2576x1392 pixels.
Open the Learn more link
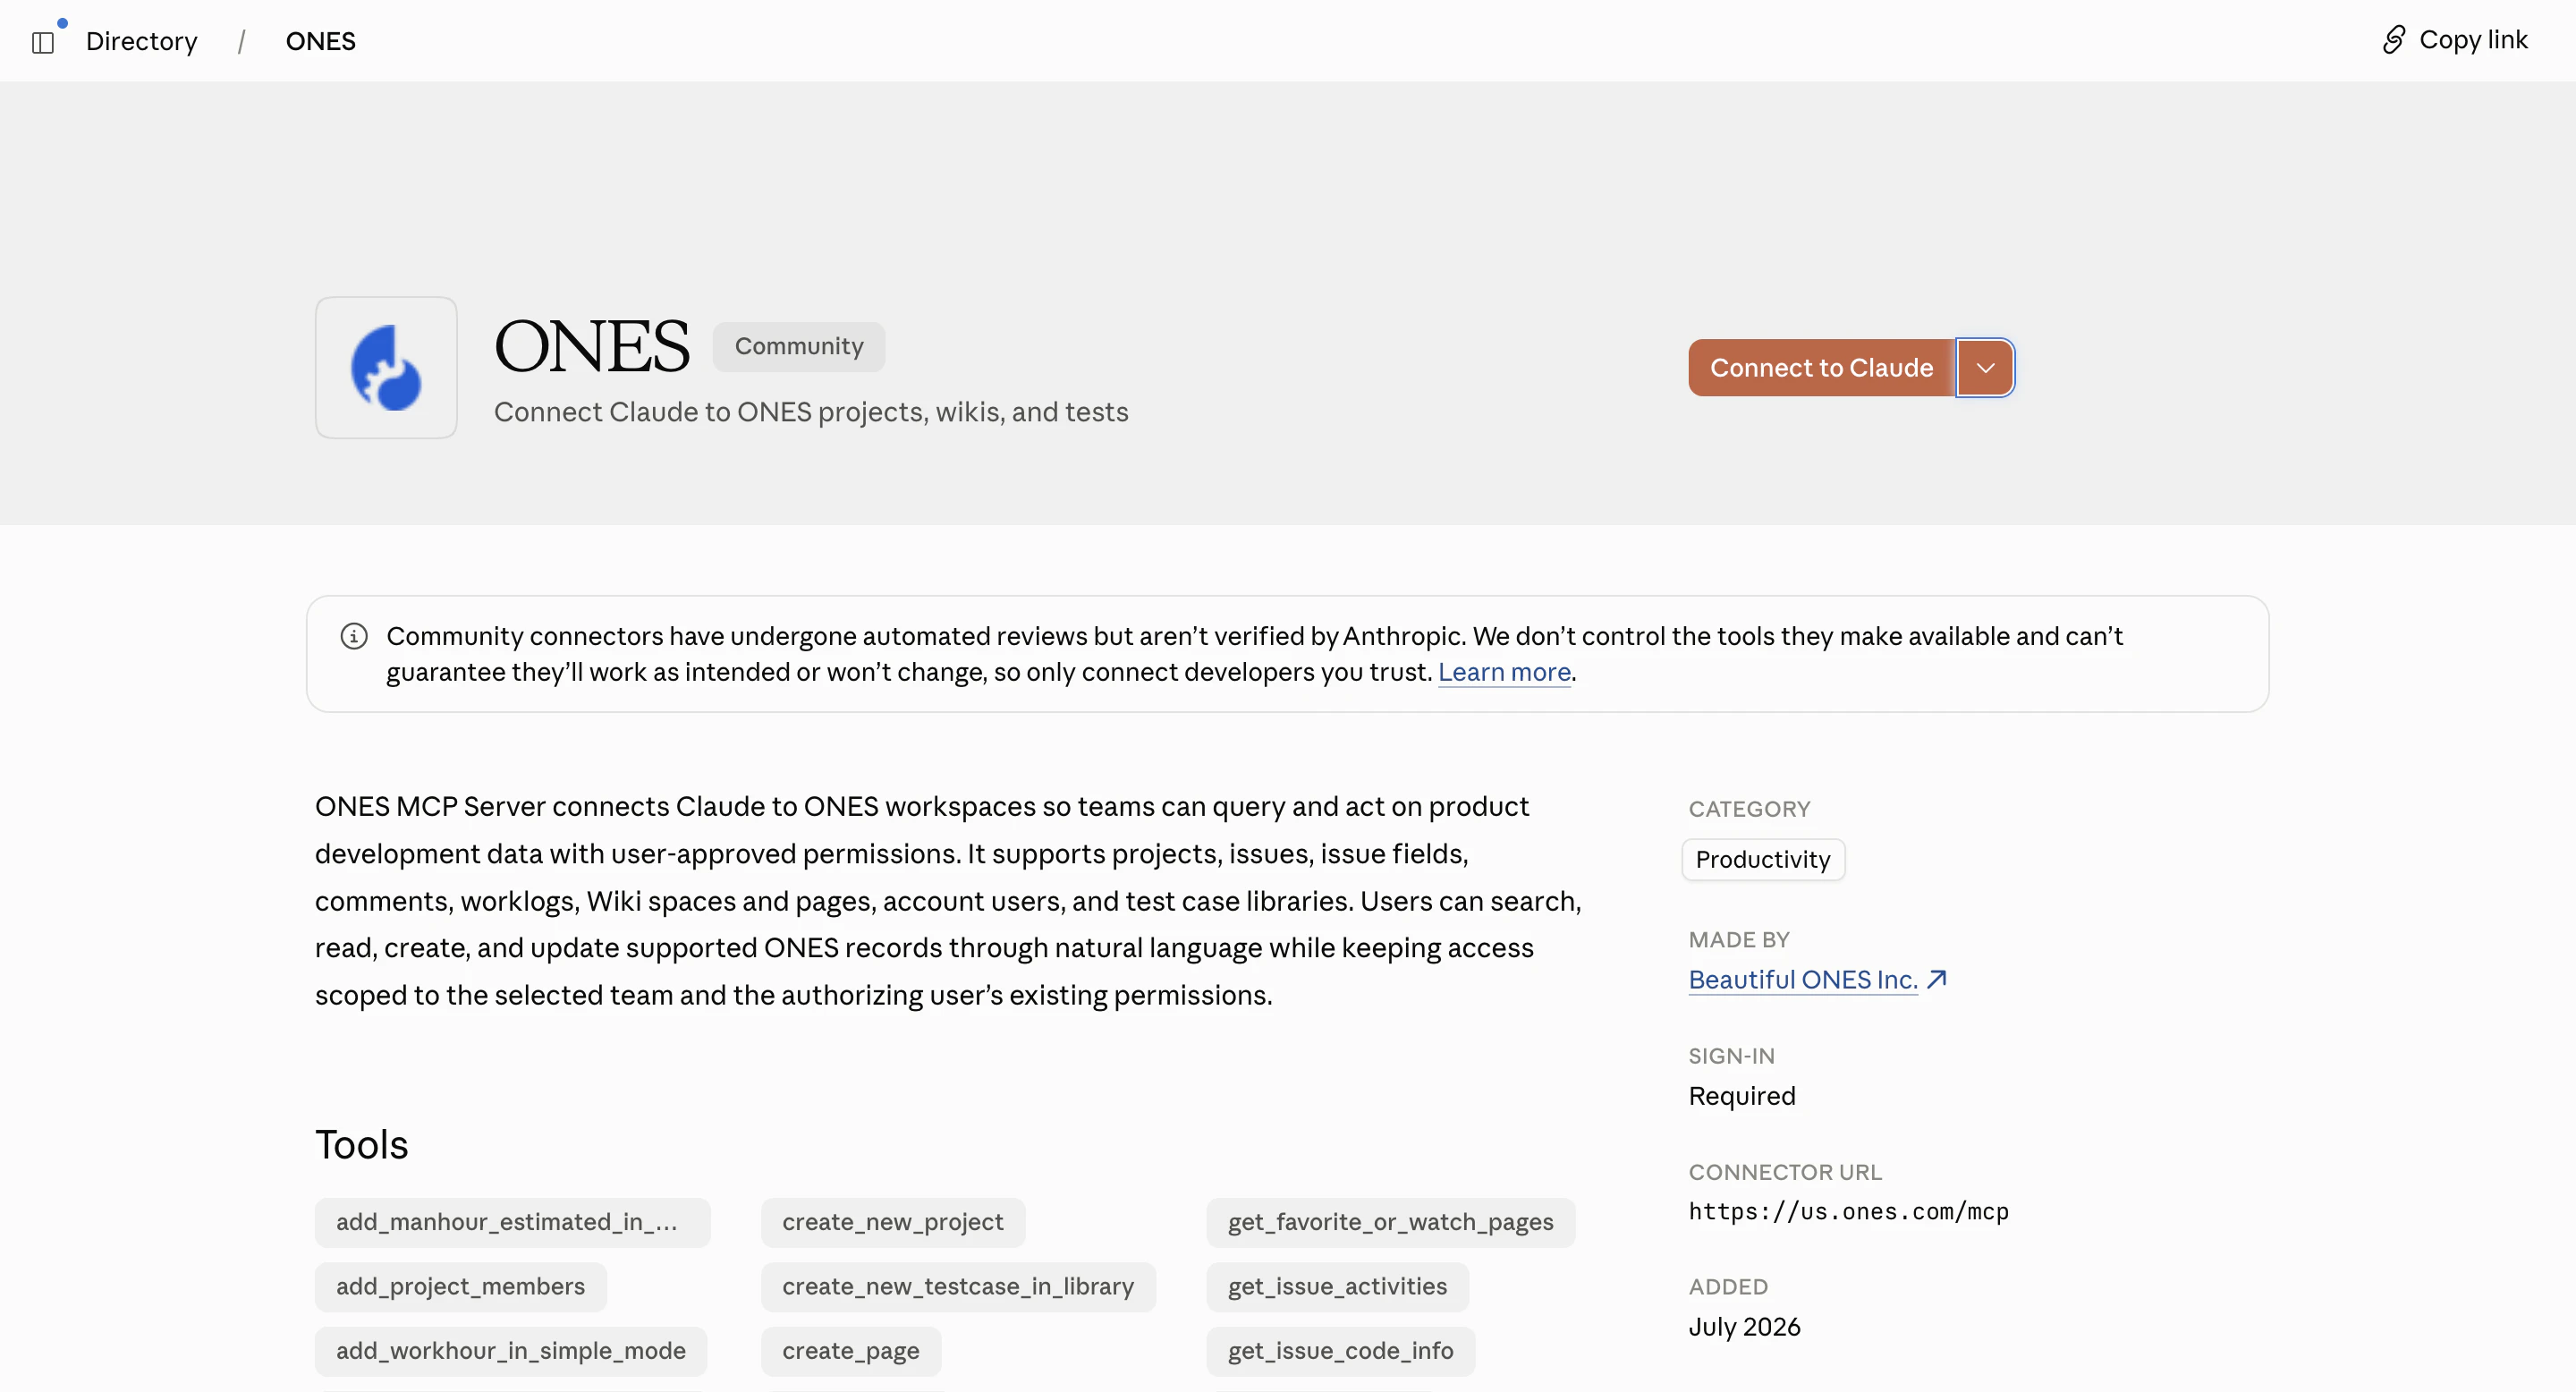pyautogui.click(x=1504, y=672)
